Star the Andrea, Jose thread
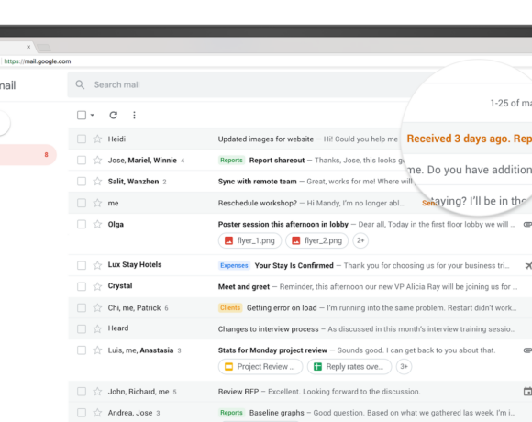Image resolution: width=532 pixels, height=422 pixels. pos(98,413)
